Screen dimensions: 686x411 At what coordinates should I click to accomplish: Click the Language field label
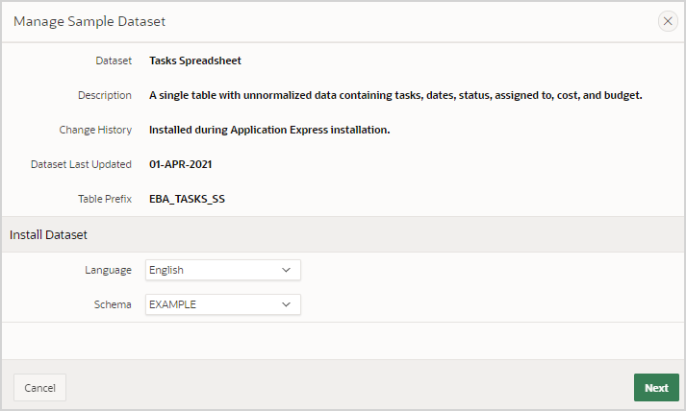108,271
